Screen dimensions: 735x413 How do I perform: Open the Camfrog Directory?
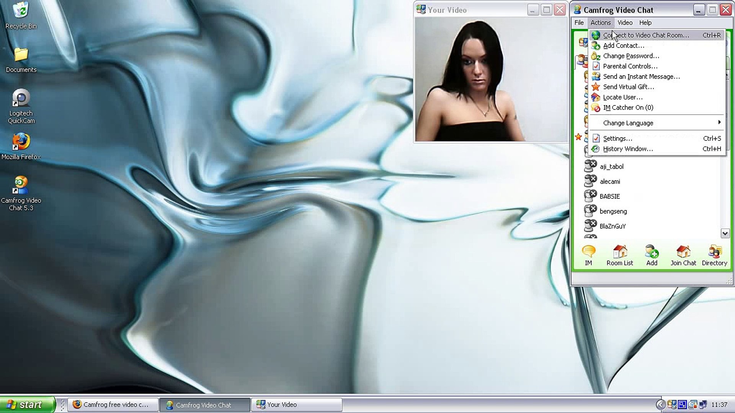[714, 254]
